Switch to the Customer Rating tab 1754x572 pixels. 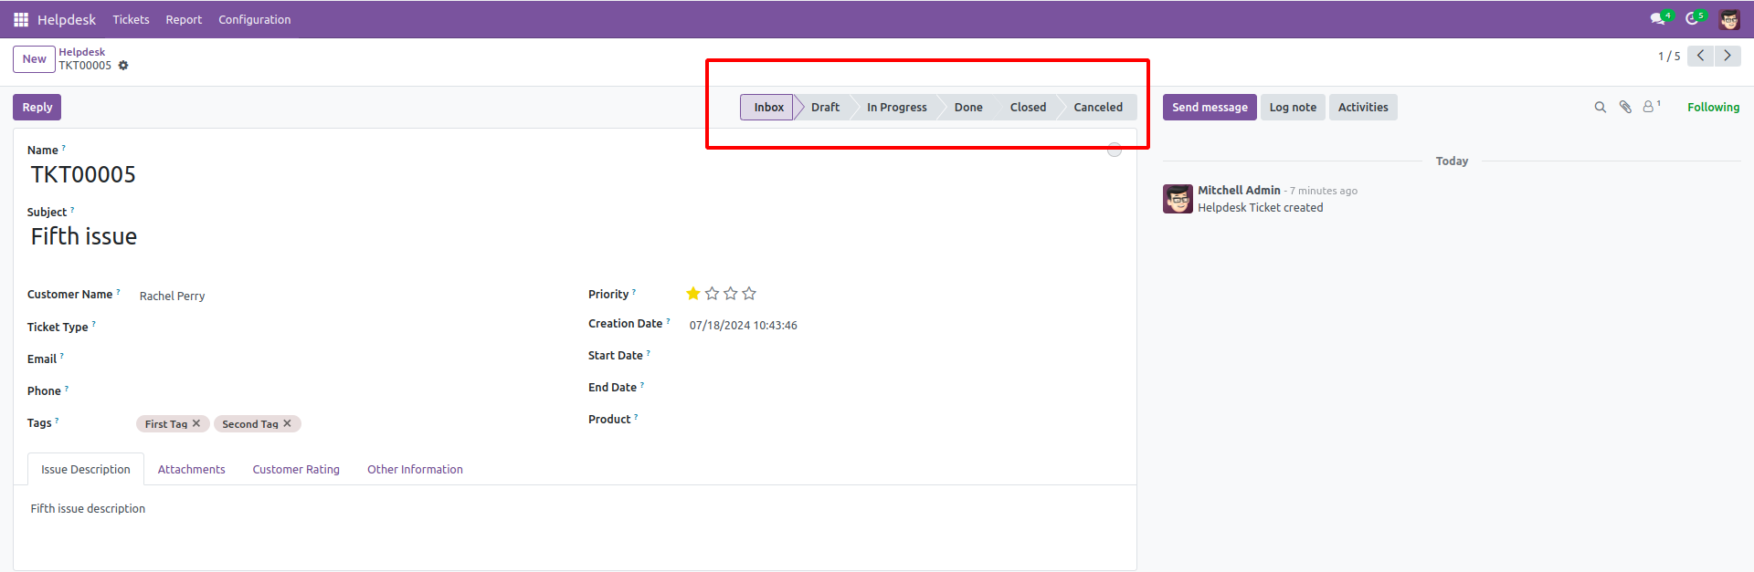(296, 470)
